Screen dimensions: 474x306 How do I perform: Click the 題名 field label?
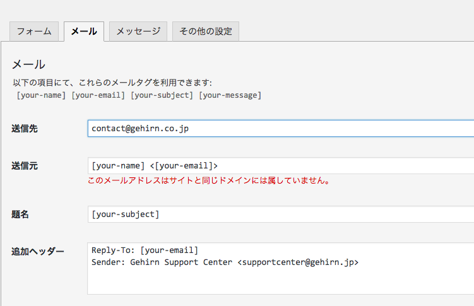point(20,215)
